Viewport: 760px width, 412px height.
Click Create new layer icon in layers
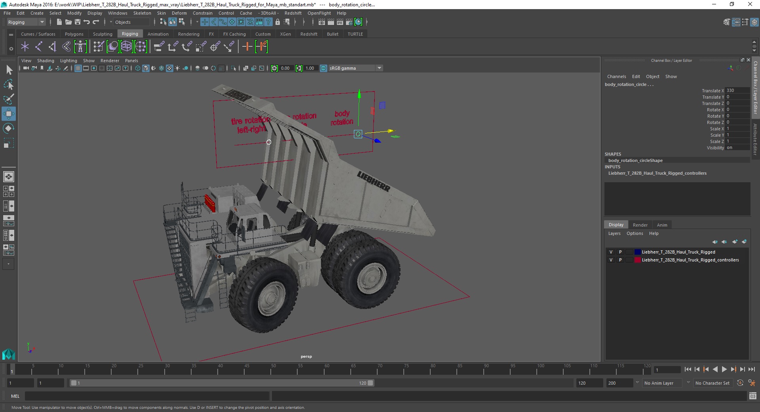click(735, 242)
